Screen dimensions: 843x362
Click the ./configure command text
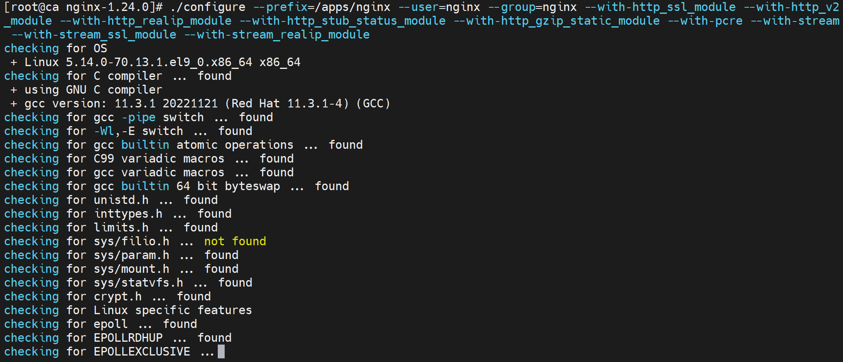[208, 7]
